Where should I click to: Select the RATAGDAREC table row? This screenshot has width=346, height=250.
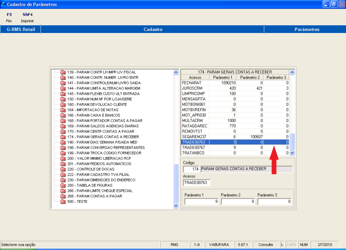(235, 126)
